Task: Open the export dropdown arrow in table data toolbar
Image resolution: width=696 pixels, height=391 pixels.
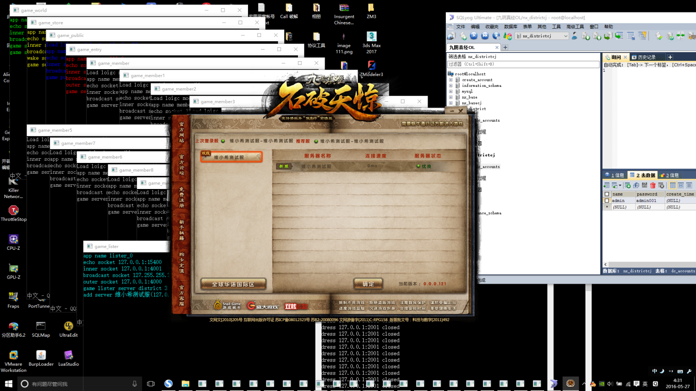Action: click(620, 186)
